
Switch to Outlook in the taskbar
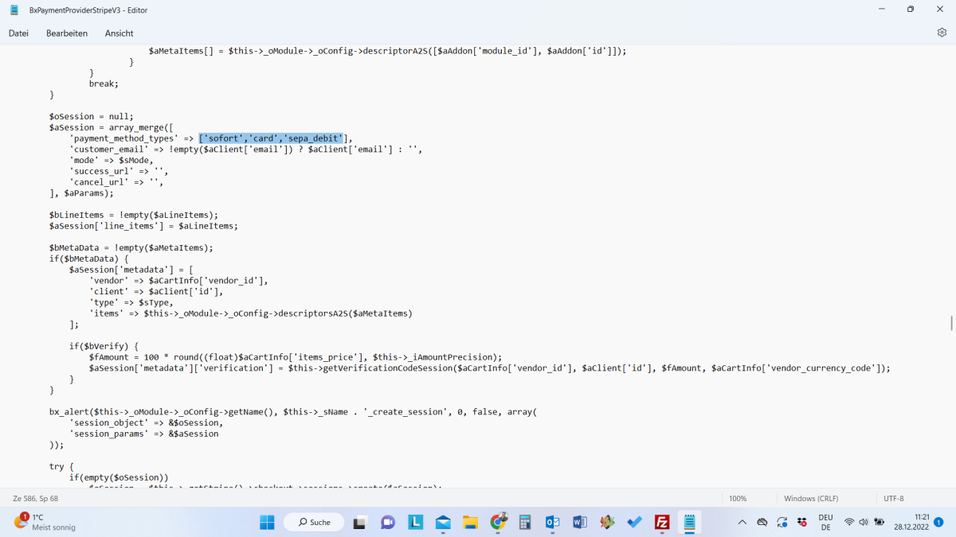coord(552,522)
